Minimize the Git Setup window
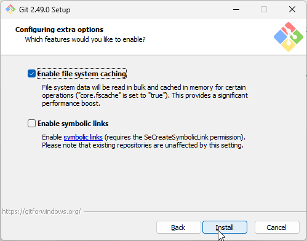The image size is (307, 241). pyautogui.click(x=236, y=9)
